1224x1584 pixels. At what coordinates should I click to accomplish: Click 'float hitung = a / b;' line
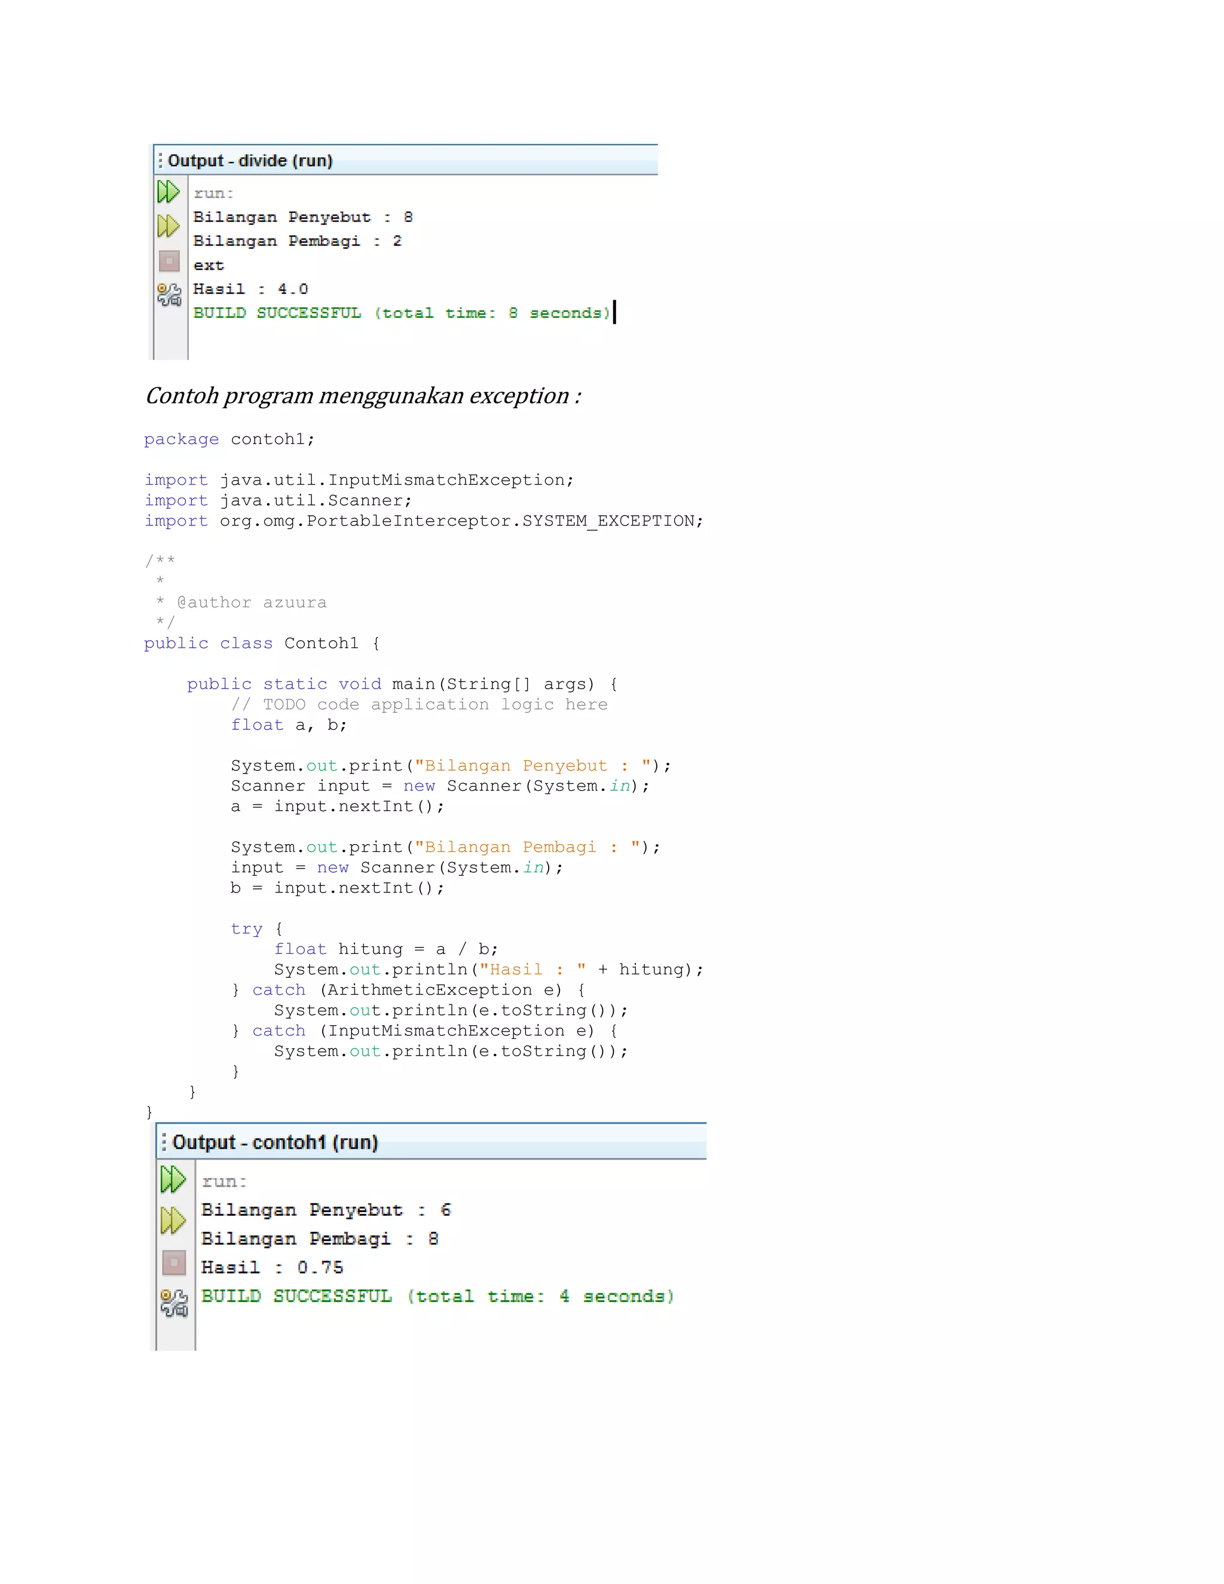385,949
